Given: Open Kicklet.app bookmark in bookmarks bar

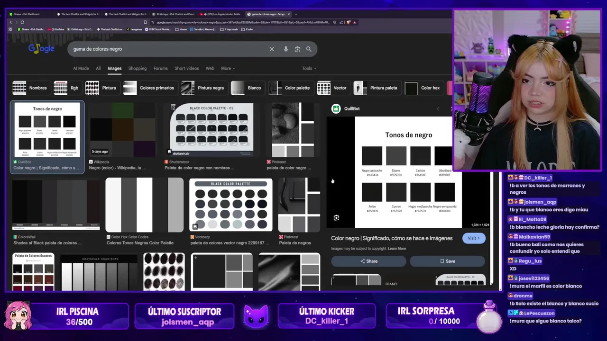Looking at the screenshot, I should point(80,29).
